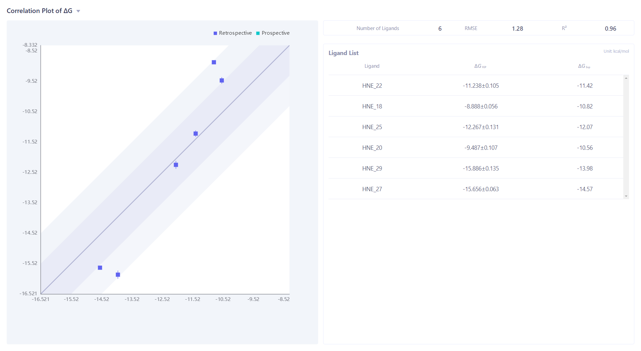Click the scroll down arrow in ligand list

pyautogui.click(x=626, y=196)
